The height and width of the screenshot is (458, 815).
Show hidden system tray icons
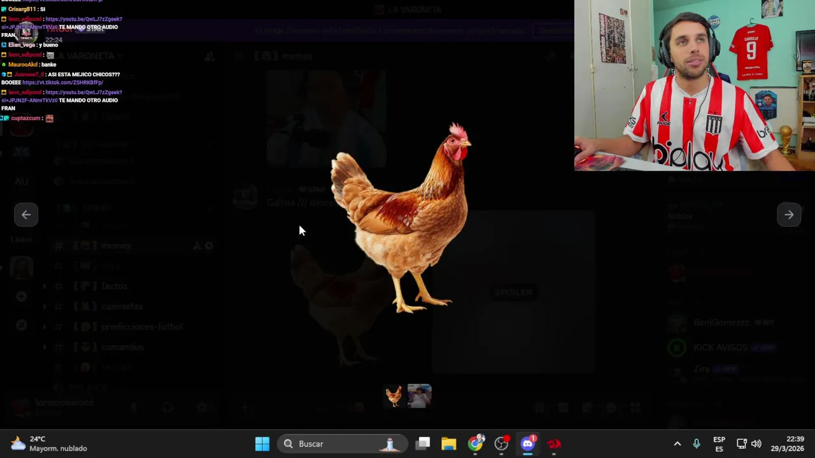coord(677,443)
